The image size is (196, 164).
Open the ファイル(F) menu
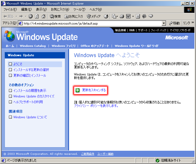pos(10,9)
